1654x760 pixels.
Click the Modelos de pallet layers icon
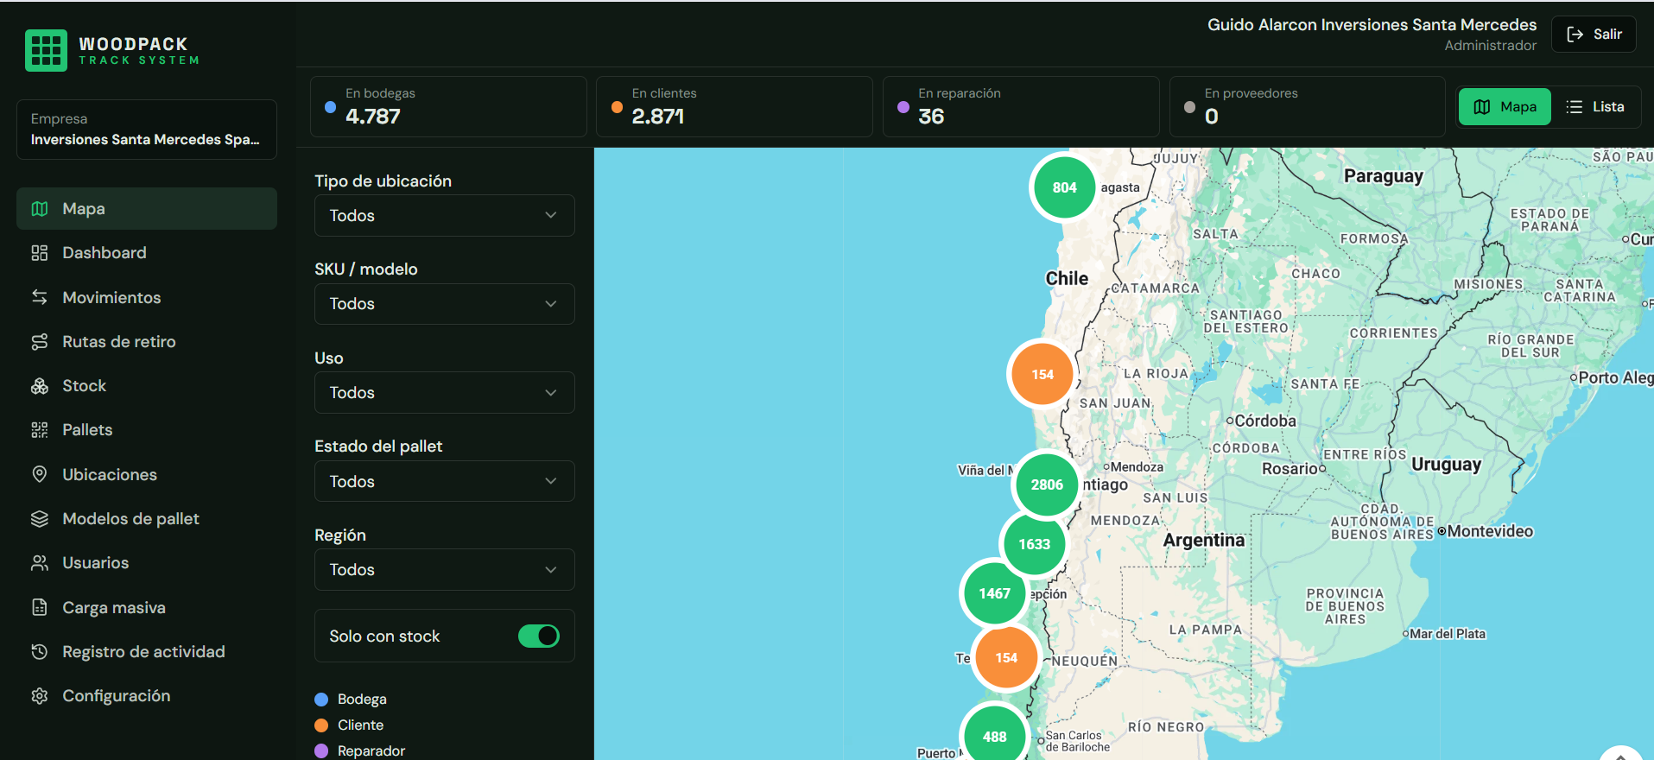point(40,519)
